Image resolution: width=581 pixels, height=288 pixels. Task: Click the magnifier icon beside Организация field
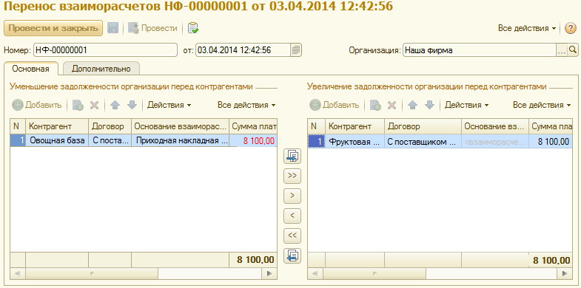[573, 50]
